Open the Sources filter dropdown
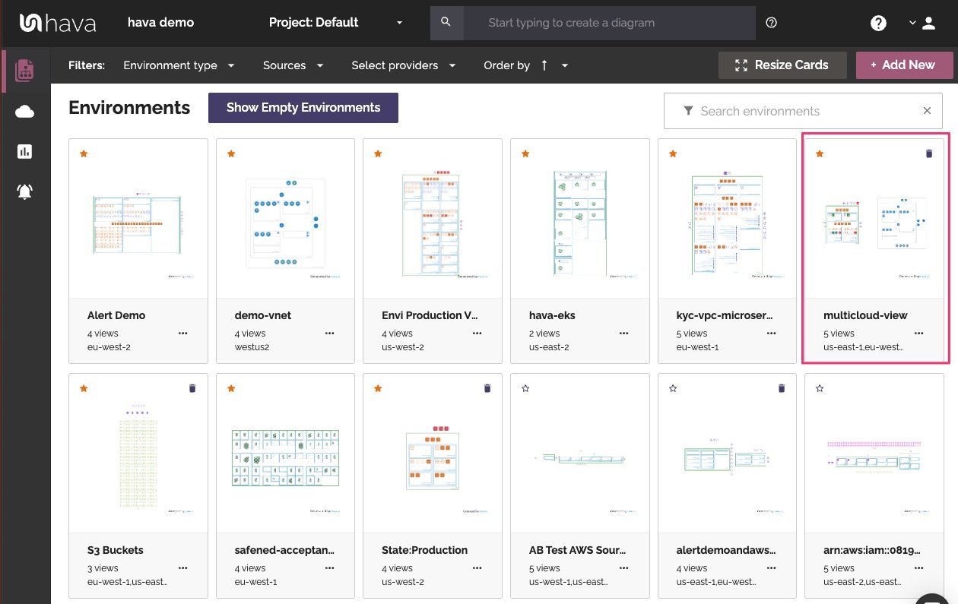958x604 pixels. click(293, 65)
